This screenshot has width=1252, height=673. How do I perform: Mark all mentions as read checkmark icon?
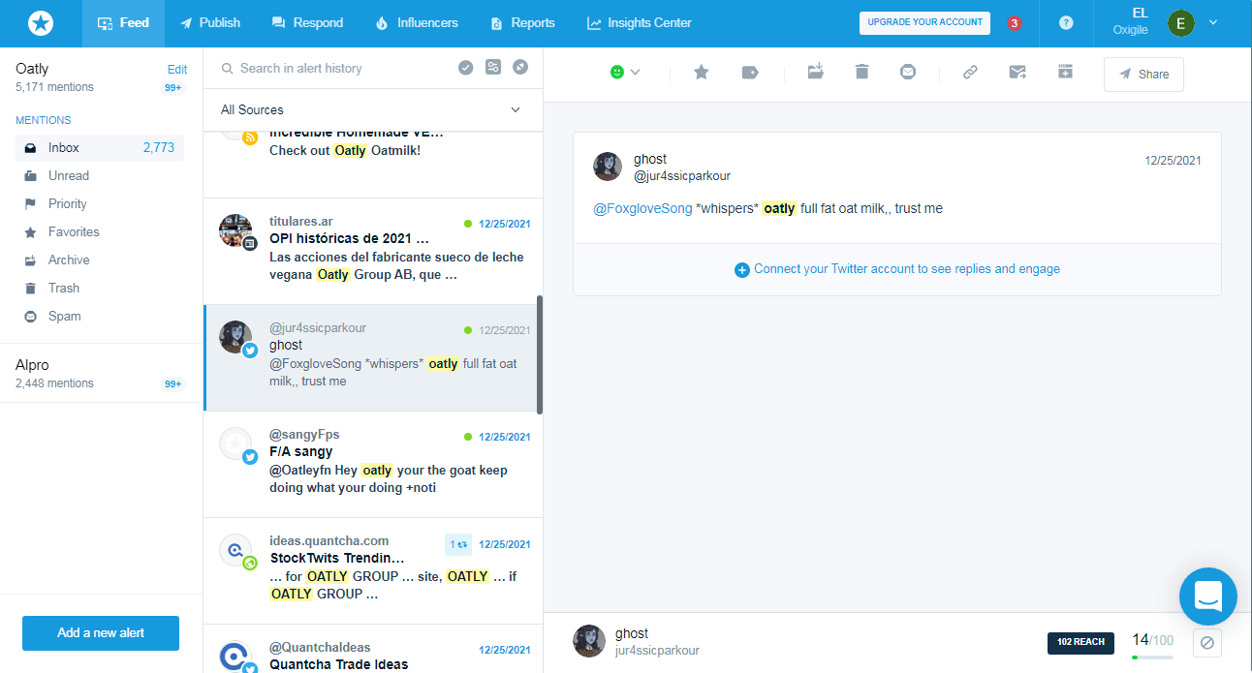tap(466, 67)
